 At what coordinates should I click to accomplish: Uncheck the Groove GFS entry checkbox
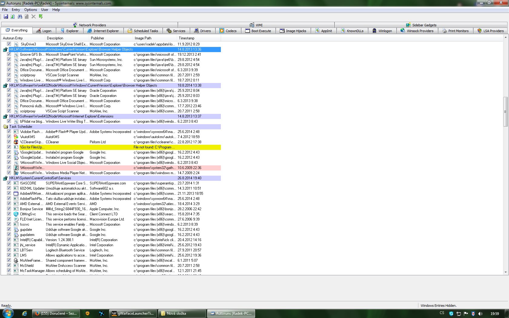coord(9,55)
